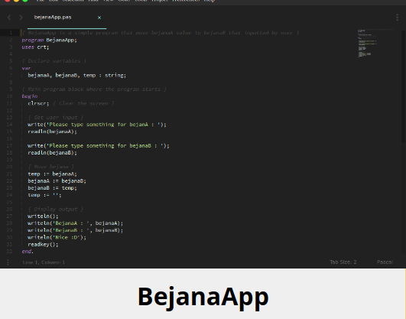Click the 'Line 1, Column 1' status entry
The height and width of the screenshot is (319, 406).
(x=44, y=262)
